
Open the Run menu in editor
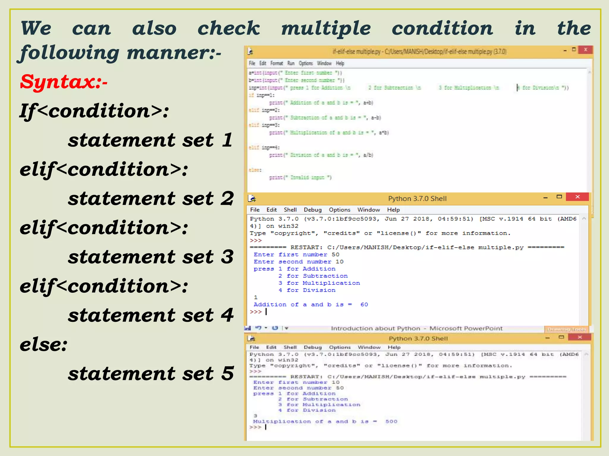click(x=291, y=63)
